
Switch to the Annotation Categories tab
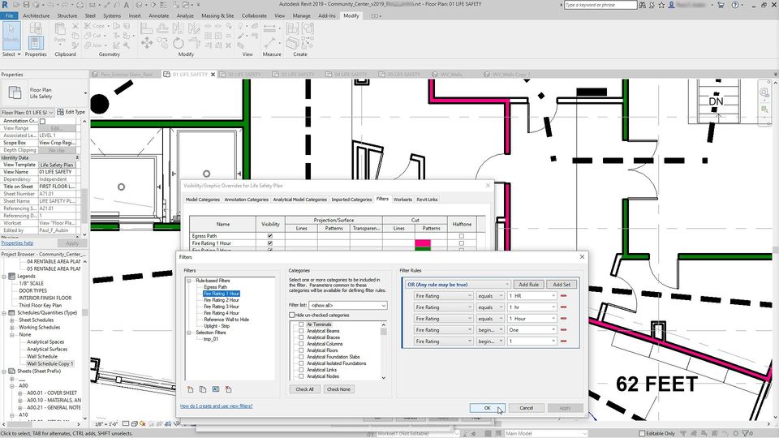click(x=246, y=200)
